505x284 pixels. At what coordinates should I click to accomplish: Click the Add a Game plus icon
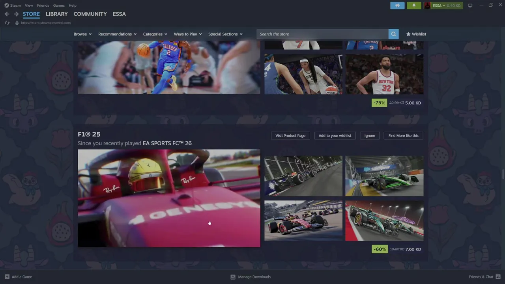(x=7, y=277)
